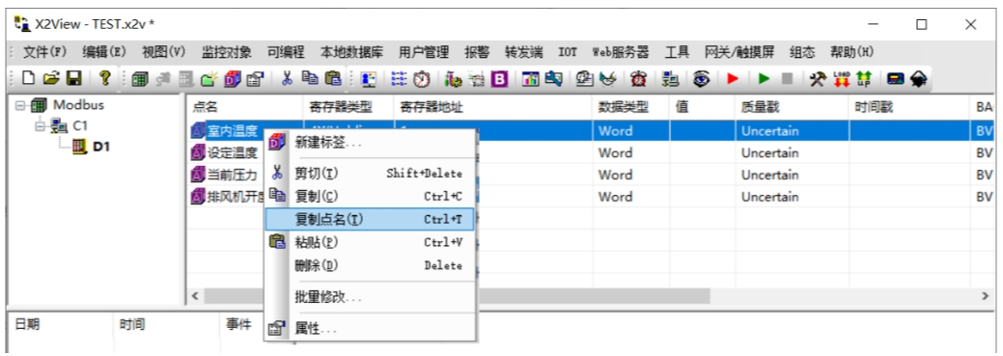
Task: Click the 数据类型 column header
Action: point(630,107)
